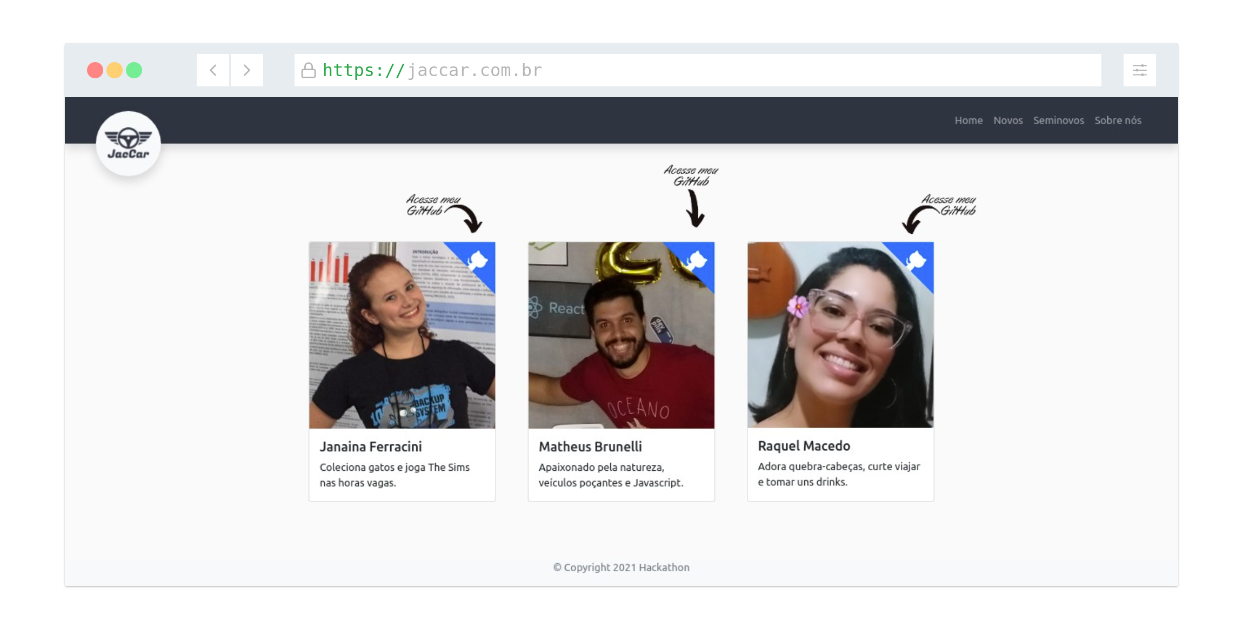Click the Raquel Macedo name heading

(804, 446)
